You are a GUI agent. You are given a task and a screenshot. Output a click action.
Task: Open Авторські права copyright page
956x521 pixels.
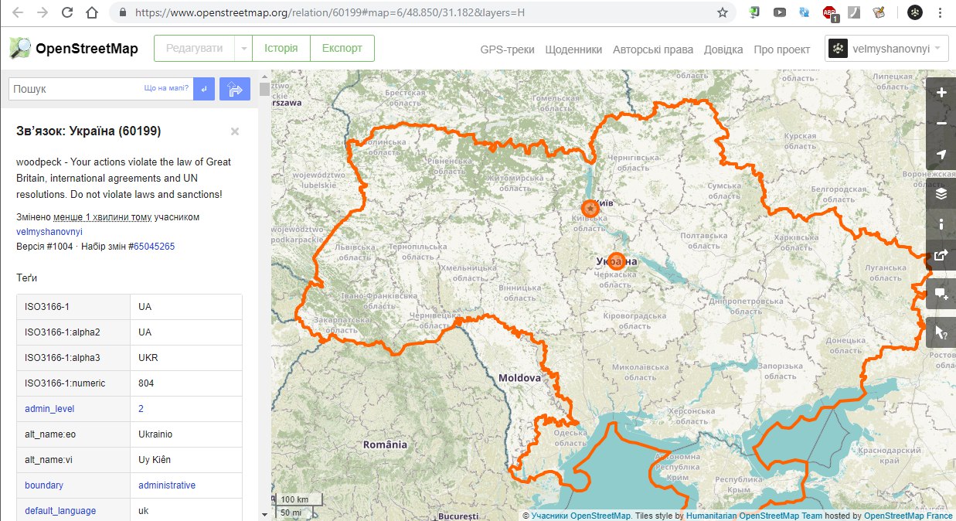(653, 49)
